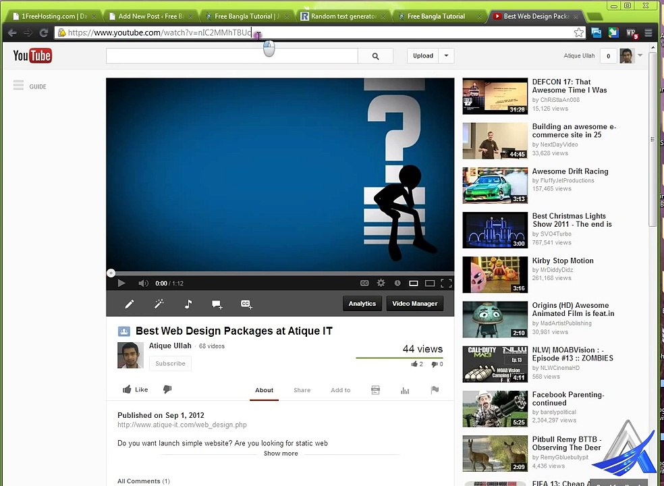Open the GUIDE sidebar menu icon
Image resolution: width=664 pixels, height=486 pixels.
[18, 85]
